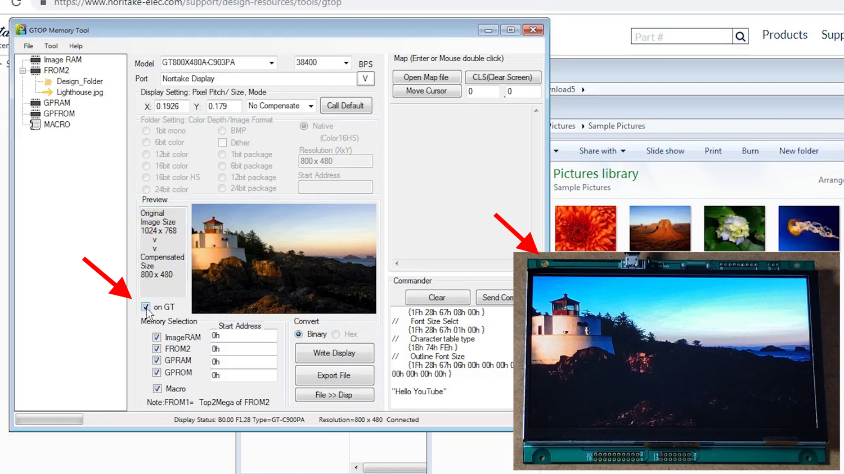This screenshot has height=474, width=844.
Task: Select the Hex convert radio button
Action: 336,334
